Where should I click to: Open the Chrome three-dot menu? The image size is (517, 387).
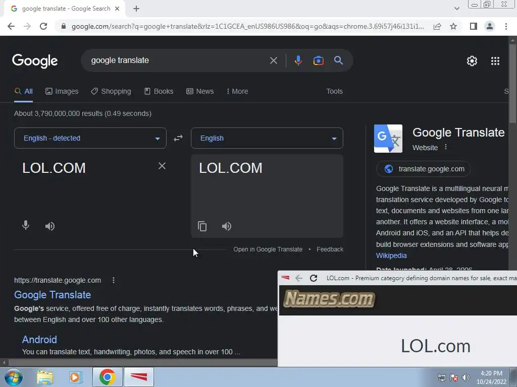[x=506, y=26]
